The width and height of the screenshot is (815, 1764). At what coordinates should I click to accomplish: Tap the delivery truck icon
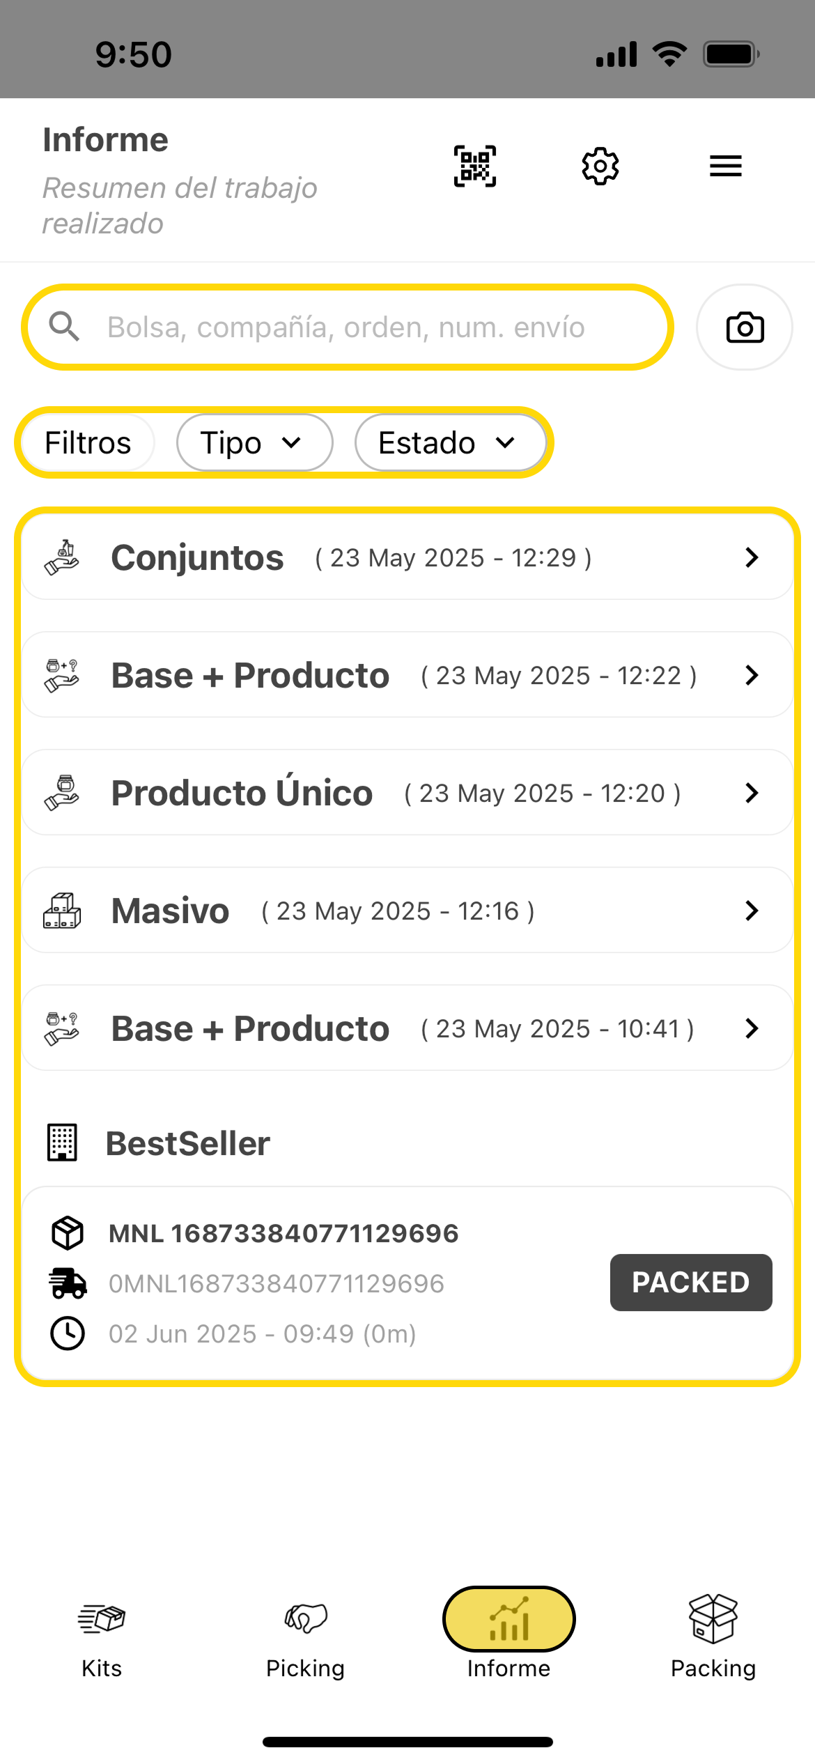point(68,1283)
